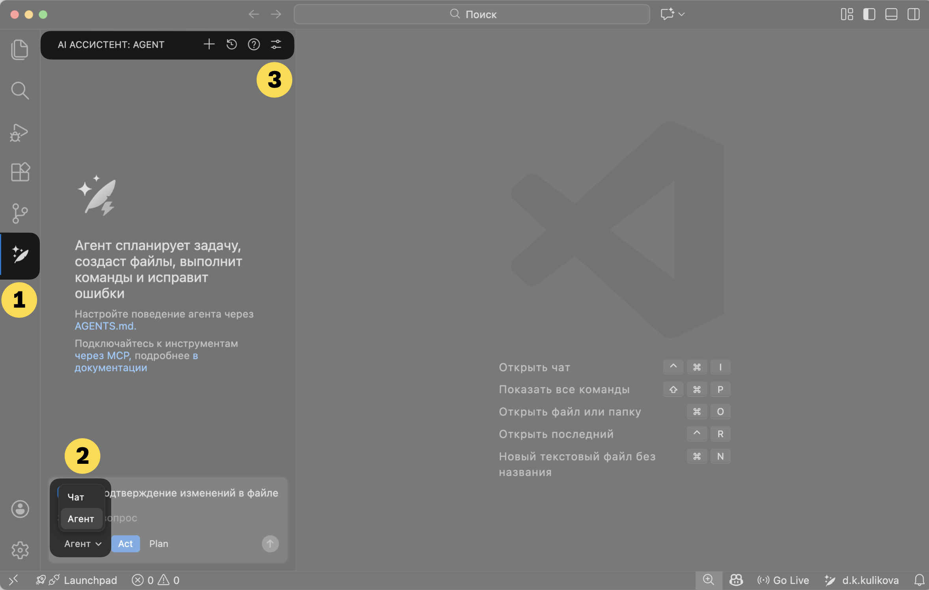Open errors and warnings count in status bar
The image size is (929, 590).
coord(155,580)
